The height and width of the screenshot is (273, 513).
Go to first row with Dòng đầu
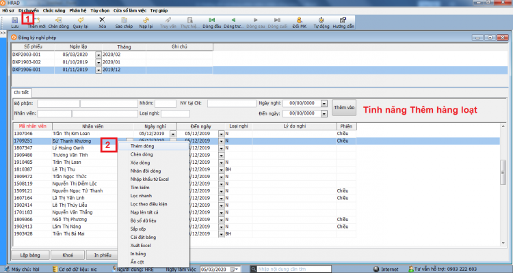pyautogui.click(x=211, y=20)
